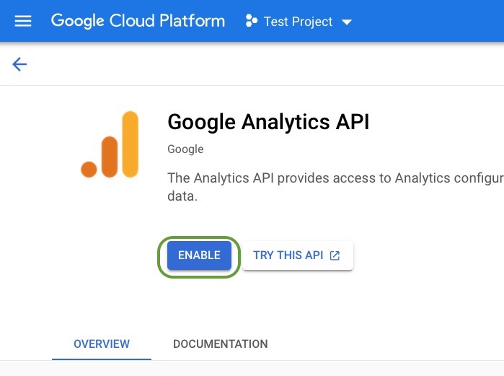Switch to the OVERVIEW tab

pos(102,344)
